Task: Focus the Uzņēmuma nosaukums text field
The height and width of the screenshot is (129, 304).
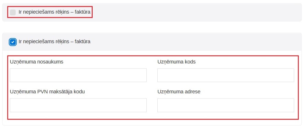Action: point(78,75)
